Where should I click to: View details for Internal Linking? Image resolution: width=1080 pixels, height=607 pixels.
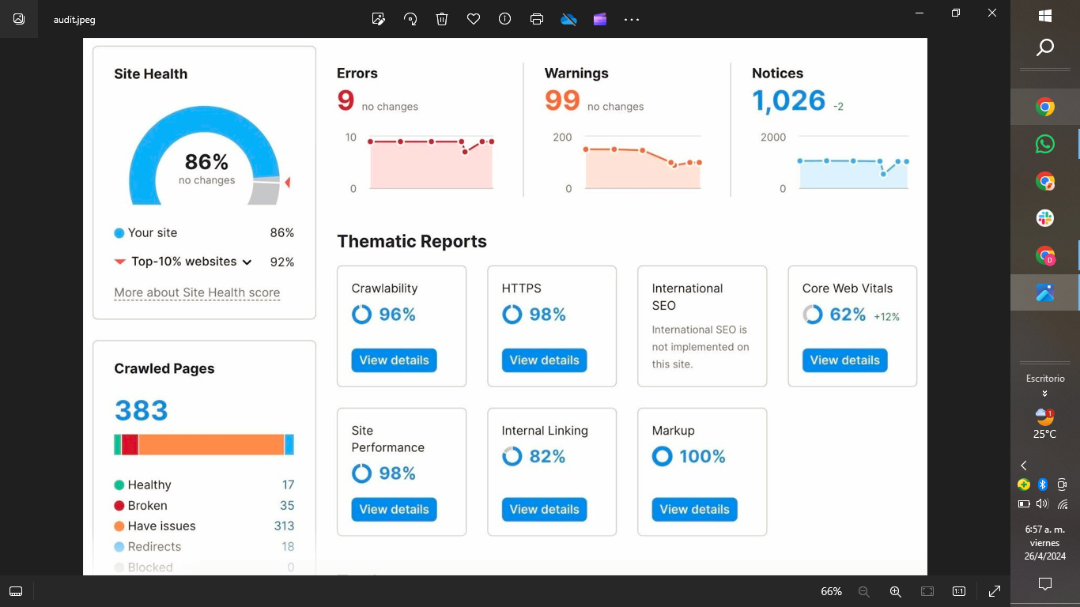pos(544,510)
